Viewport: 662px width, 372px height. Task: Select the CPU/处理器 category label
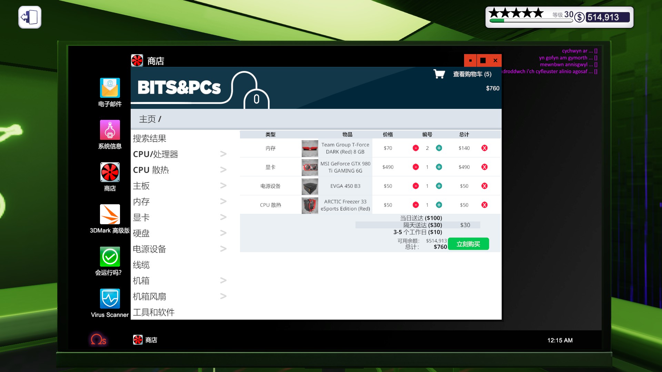[x=156, y=154]
